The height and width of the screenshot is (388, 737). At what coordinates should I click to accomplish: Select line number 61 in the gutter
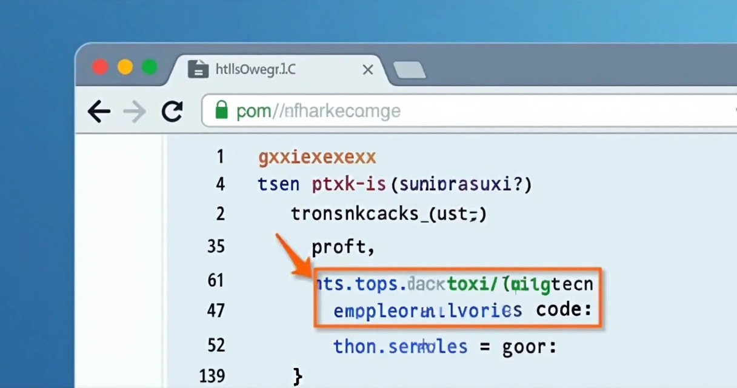point(215,280)
